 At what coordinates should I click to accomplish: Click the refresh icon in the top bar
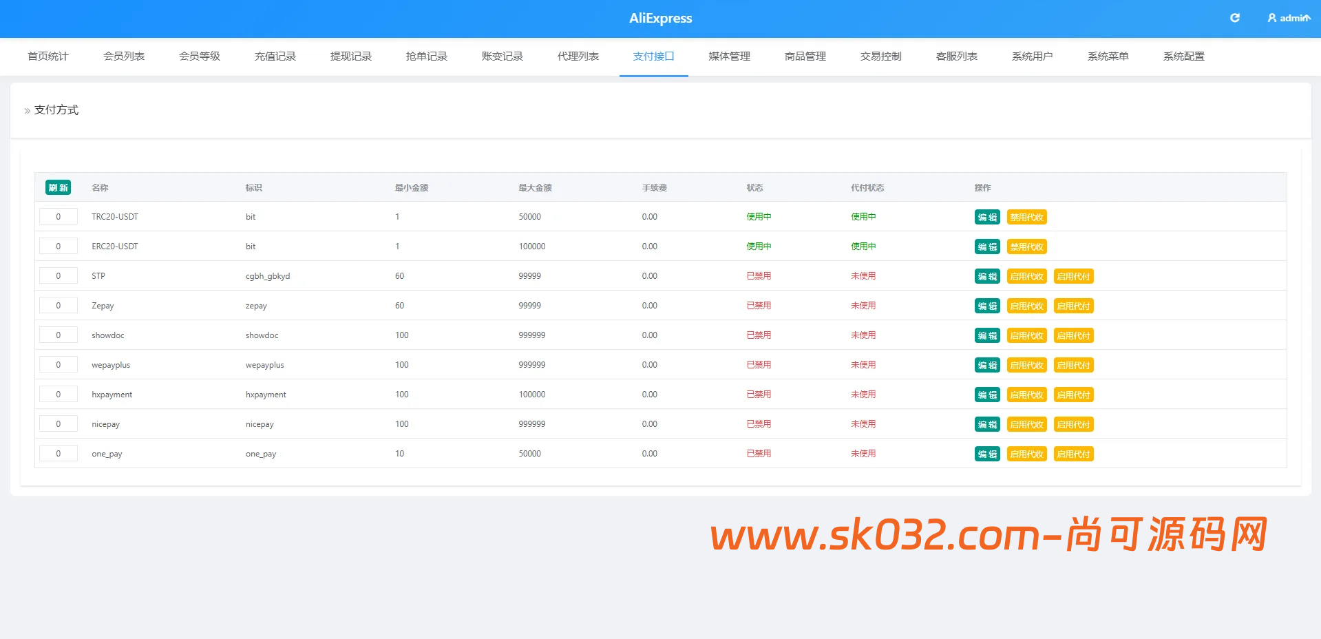pos(1235,18)
